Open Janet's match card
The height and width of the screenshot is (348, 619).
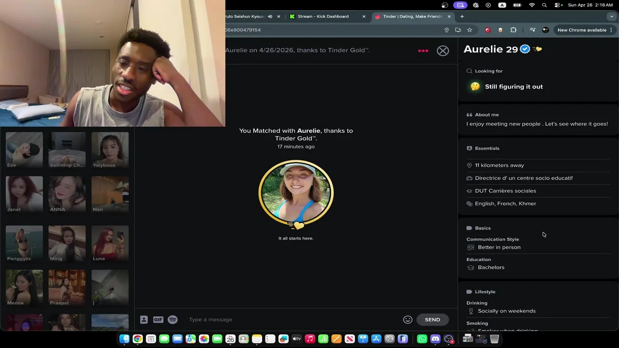[x=24, y=194]
